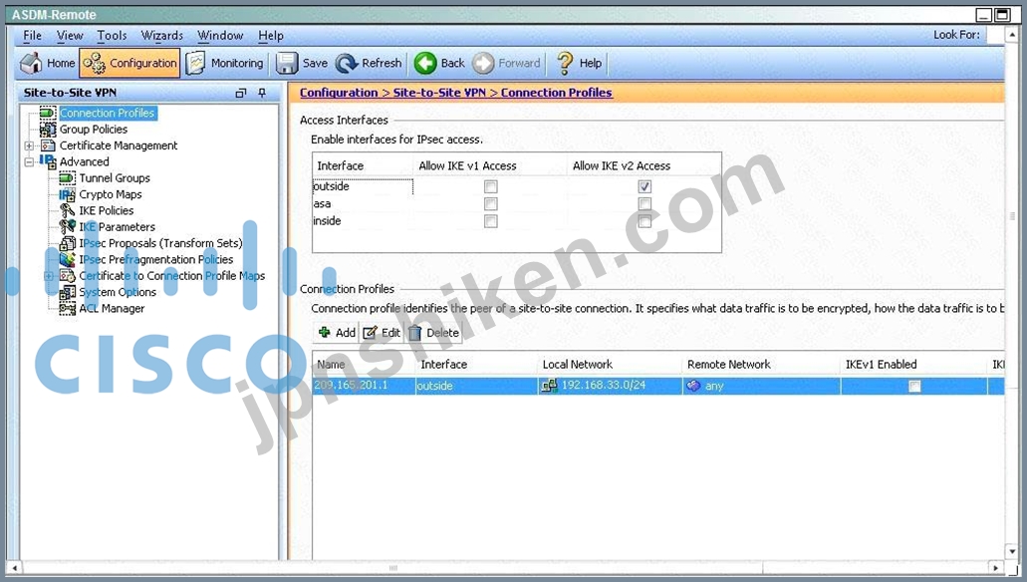Enable IKE v1 access on inside interface
1027x582 pixels.
click(490, 221)
